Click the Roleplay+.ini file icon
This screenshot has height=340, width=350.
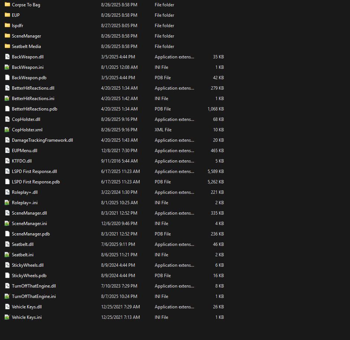7,202
